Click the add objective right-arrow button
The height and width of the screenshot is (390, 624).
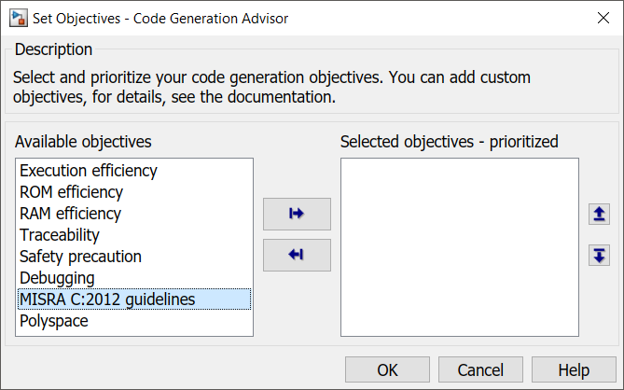(x=297, y=214)
